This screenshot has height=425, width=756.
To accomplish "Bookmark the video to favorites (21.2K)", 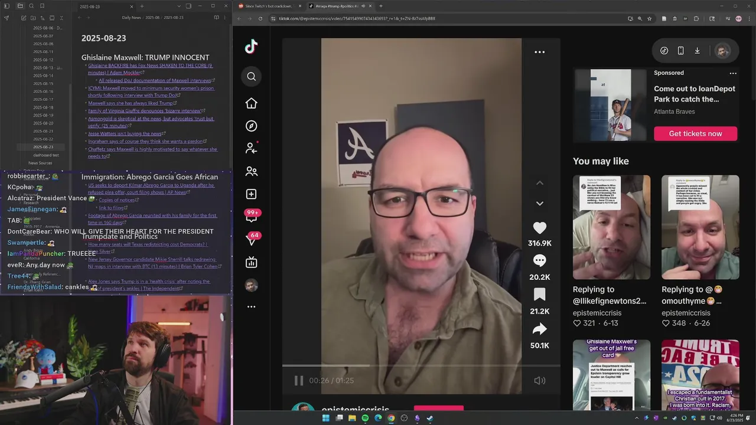I will pos(540,295).
